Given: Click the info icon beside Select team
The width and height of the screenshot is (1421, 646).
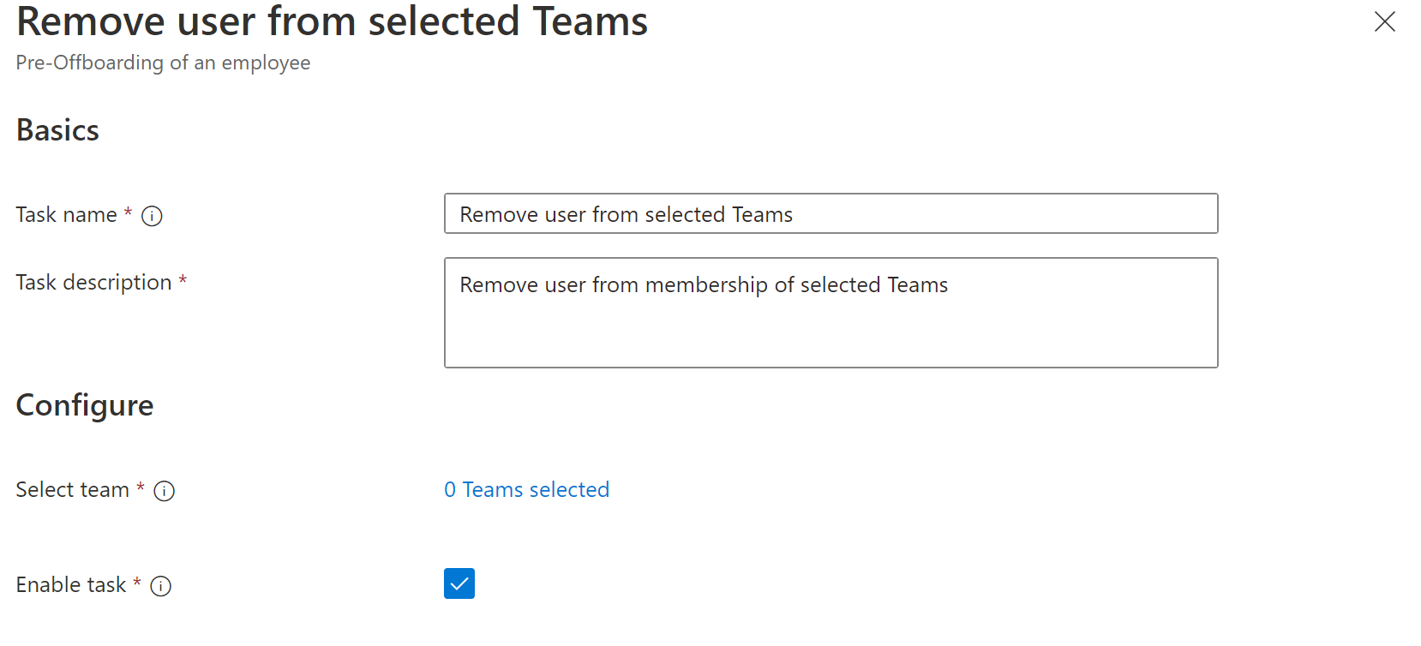Looking at the screenshot, I should click(x=165, y=491).
